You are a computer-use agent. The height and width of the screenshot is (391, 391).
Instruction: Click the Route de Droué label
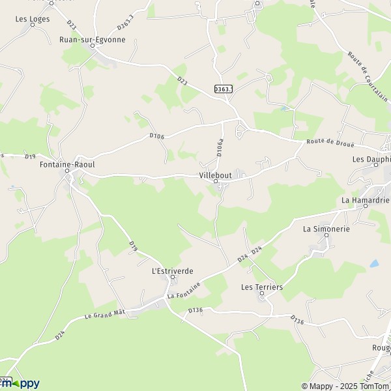pos(330,143)
